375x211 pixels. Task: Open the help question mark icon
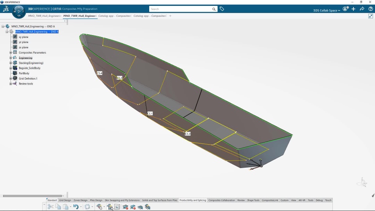click(x=371, y=9)
